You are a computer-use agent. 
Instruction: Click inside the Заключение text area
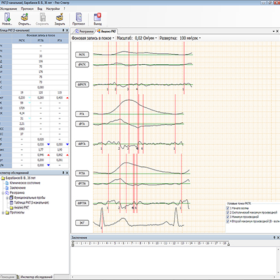174,260
